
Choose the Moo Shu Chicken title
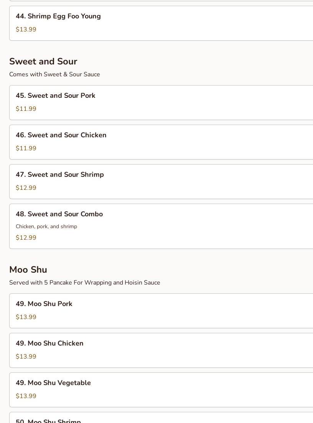click(49, 343)
